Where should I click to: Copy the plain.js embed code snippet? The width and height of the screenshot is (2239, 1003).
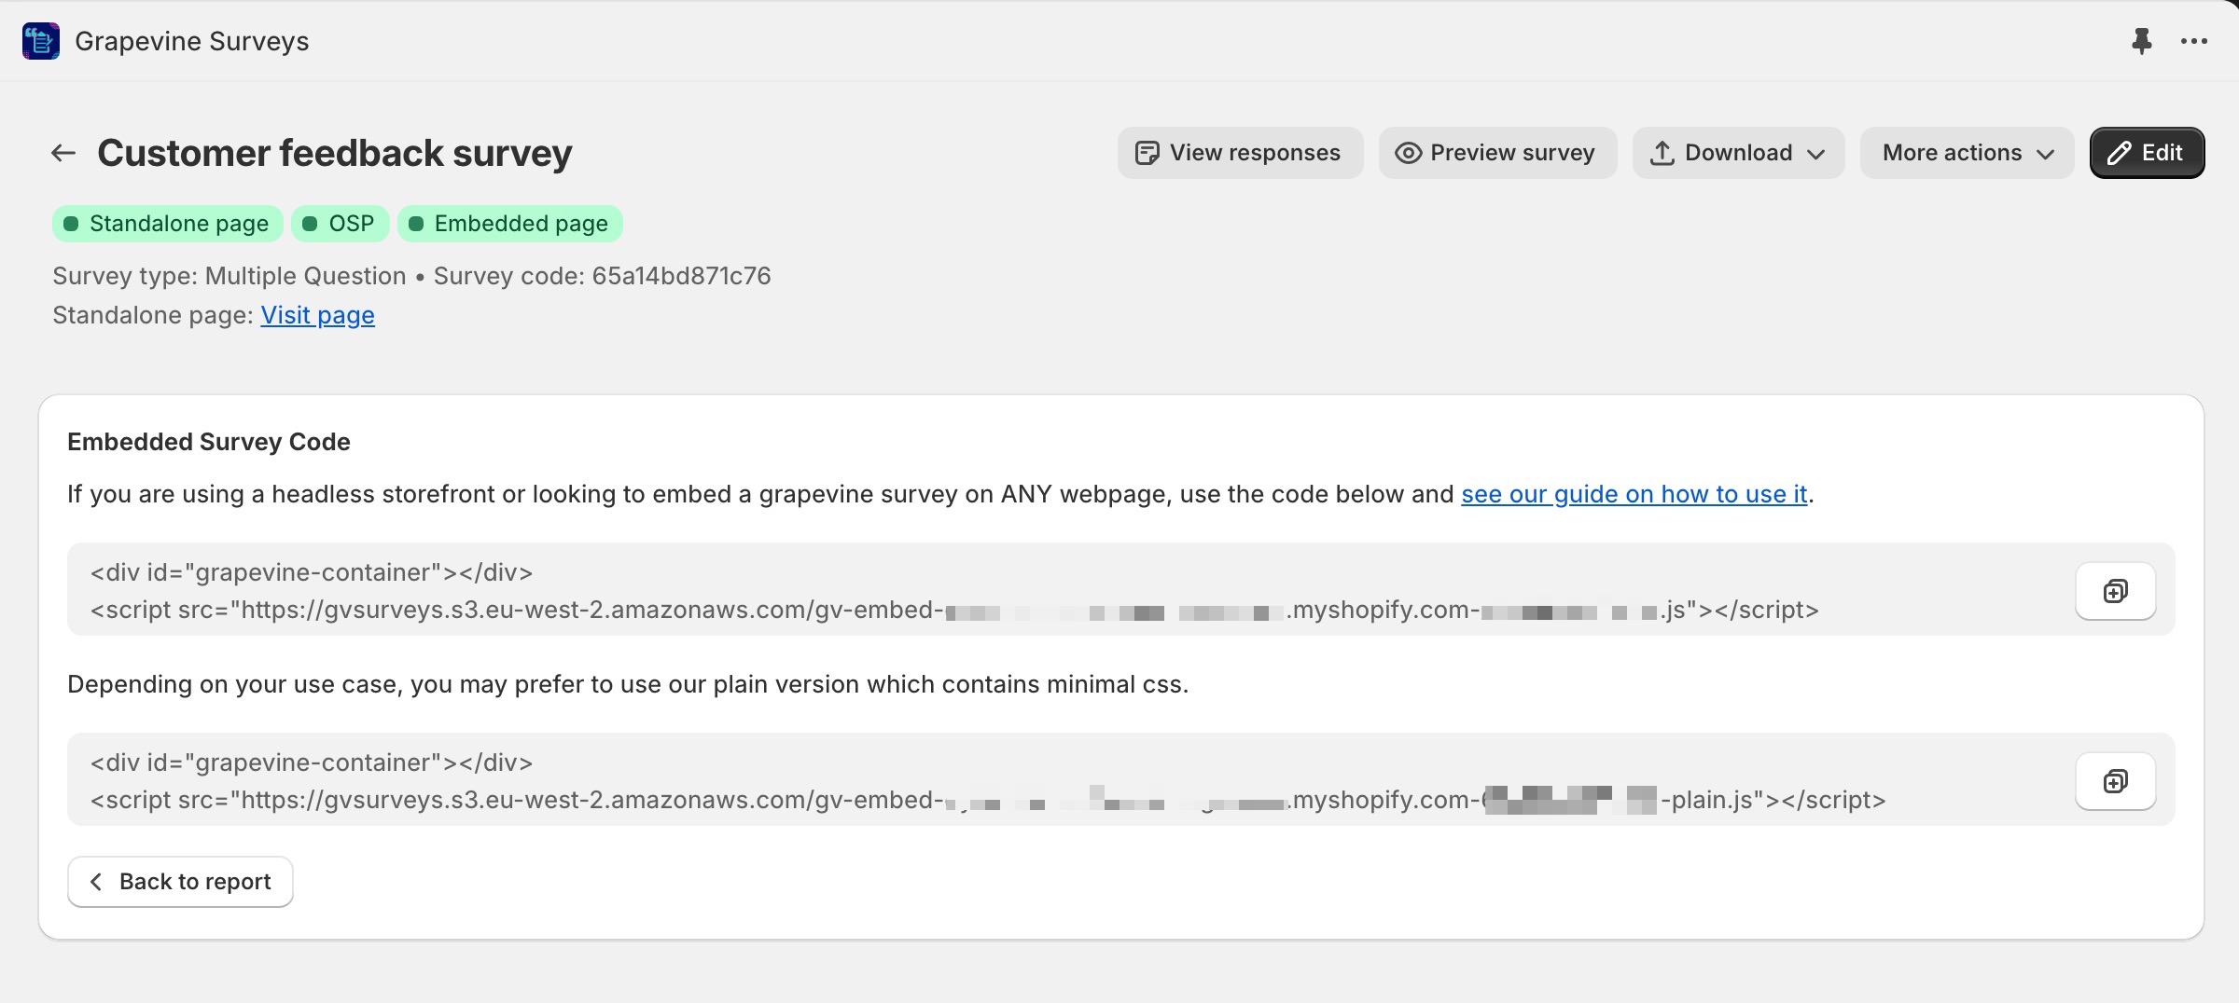(2116, 781)
